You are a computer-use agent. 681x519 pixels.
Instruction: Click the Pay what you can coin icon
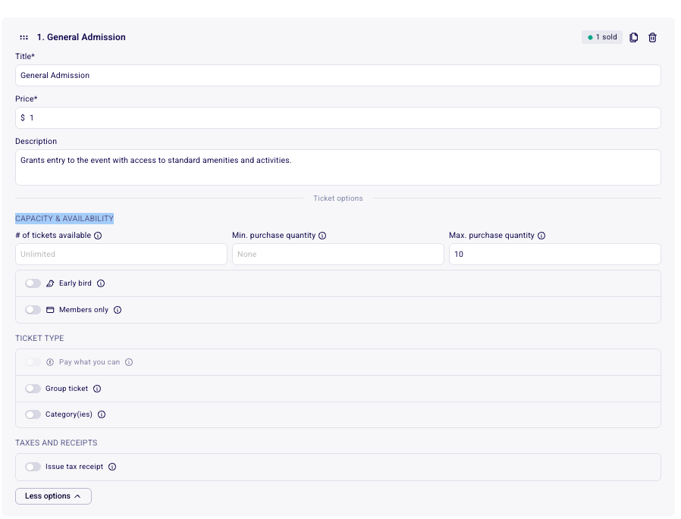click(x=50, y=362)
